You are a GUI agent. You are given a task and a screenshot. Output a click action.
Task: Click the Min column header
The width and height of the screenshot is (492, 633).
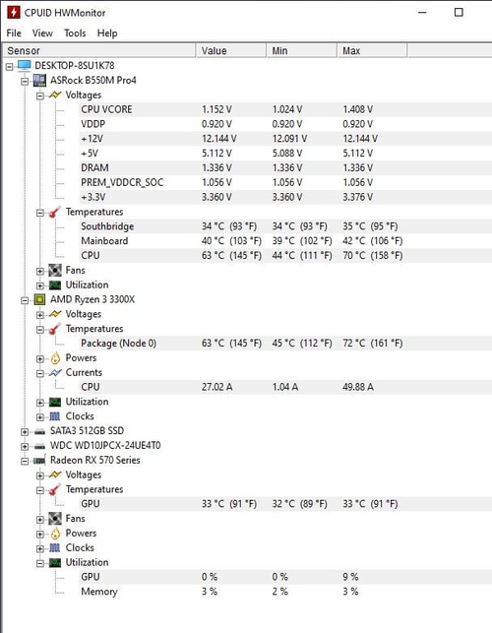coord(302,51)
